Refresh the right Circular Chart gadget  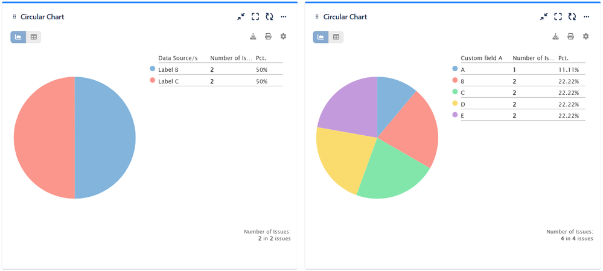[572, 16]
